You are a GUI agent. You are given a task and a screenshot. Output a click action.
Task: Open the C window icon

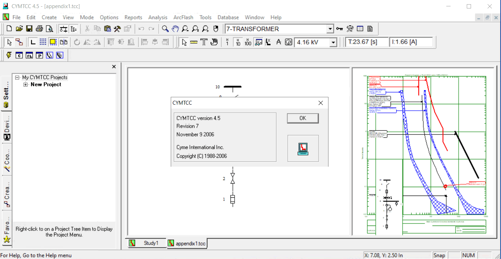19,55
